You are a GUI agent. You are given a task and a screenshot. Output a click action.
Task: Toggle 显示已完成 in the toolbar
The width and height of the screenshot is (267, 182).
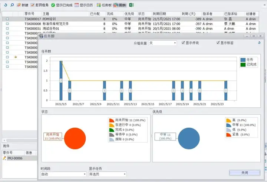(x=62, y=5)
